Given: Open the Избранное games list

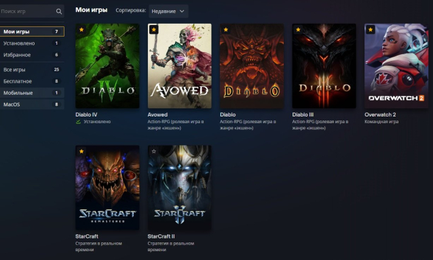Looking at the screenshot, I should (x=32, y=55).
